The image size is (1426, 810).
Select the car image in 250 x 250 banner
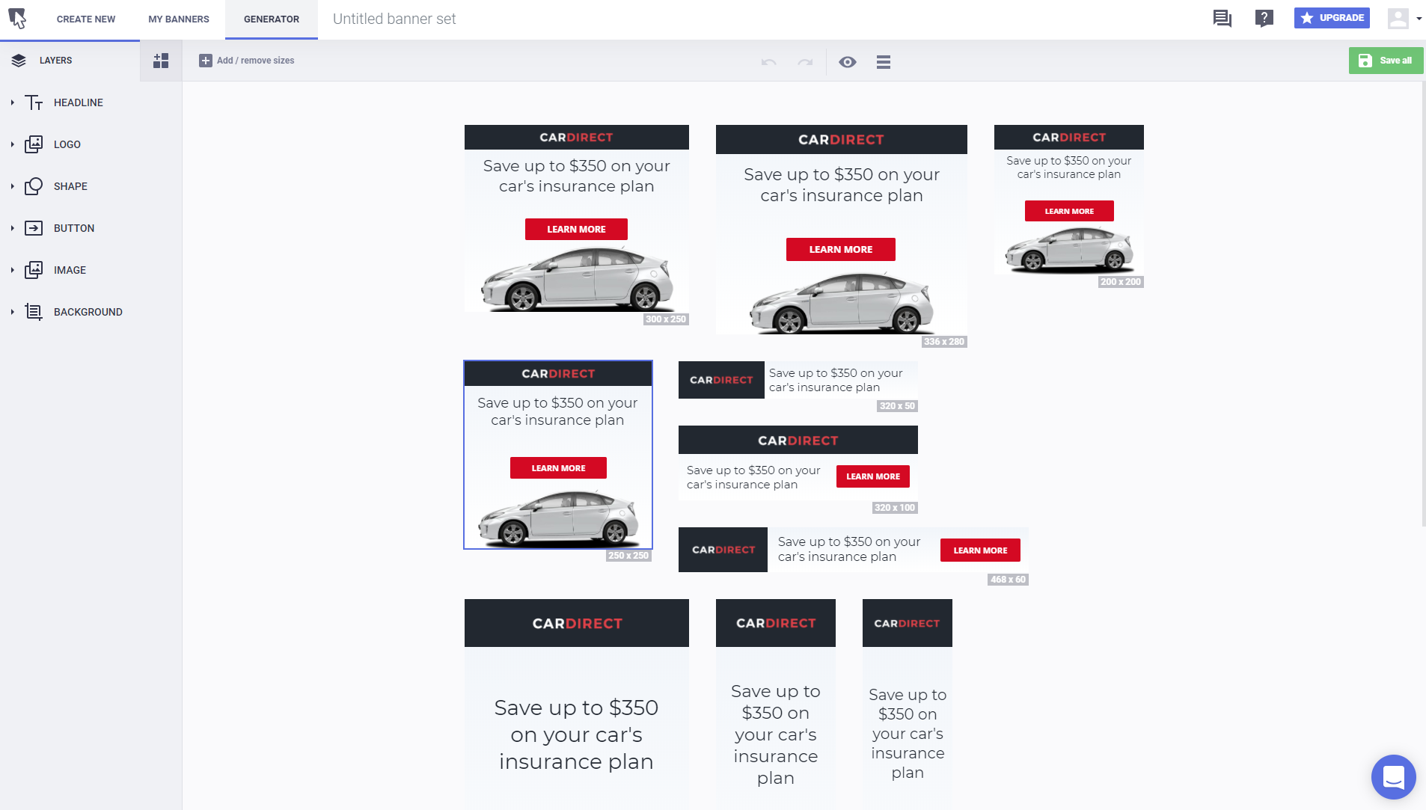coord(558,518)
